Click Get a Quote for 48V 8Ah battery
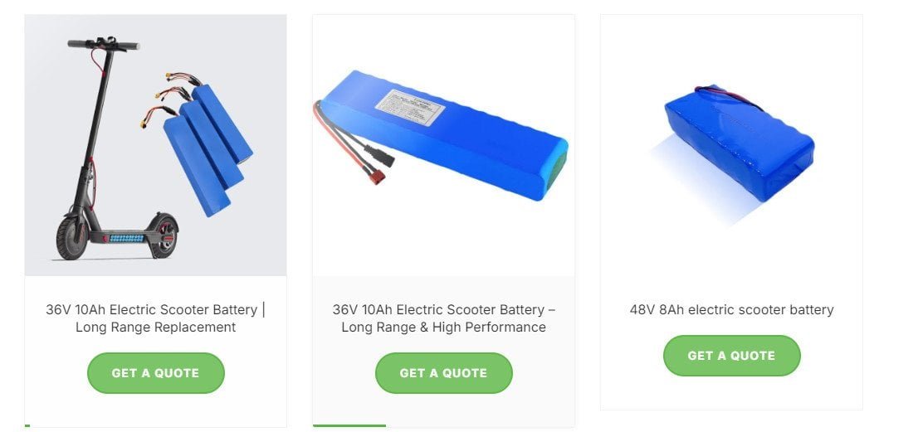918x432 pixels. 732,356
